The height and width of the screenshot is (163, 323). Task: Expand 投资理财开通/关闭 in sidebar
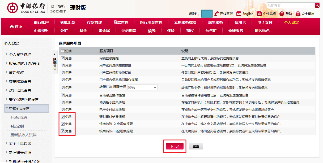coord(24,63)
